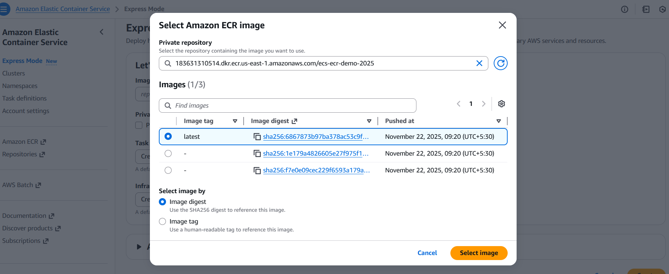Collapse the ECS side navigation panel
Viewport: 669px width, 274px height.
[x=102, y=32]
